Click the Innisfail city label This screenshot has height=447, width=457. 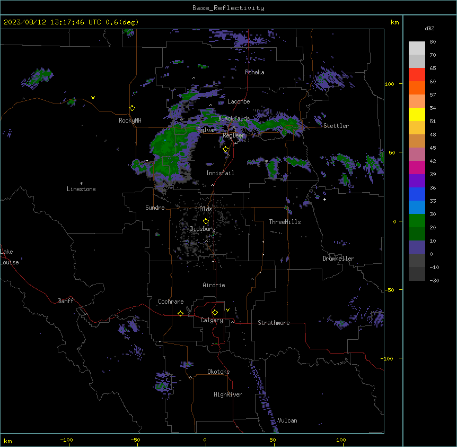point(220,173)
